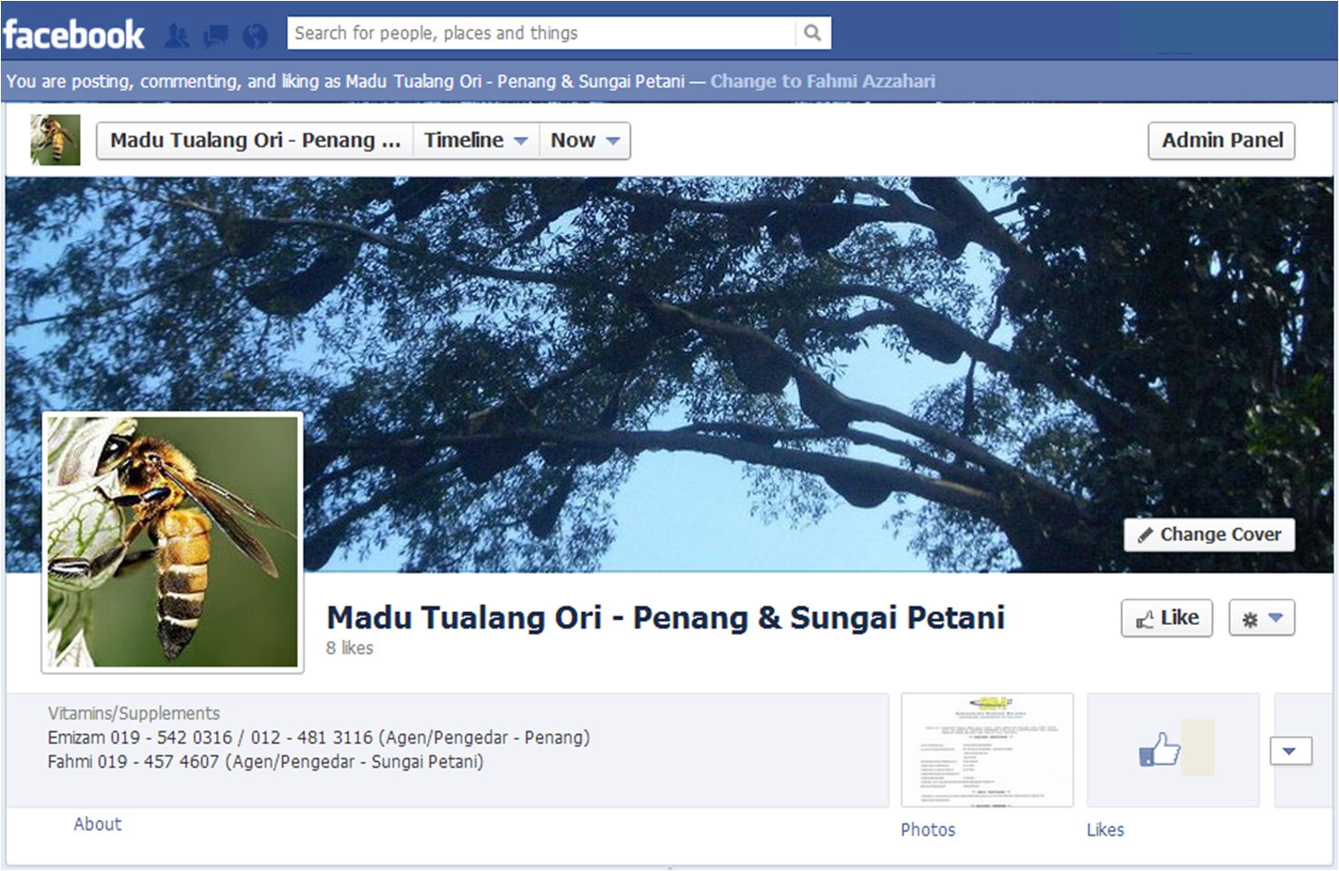Open the gear settings dropdown
This screenshot has width=1339, height=871.
[x=1262, y=619]
